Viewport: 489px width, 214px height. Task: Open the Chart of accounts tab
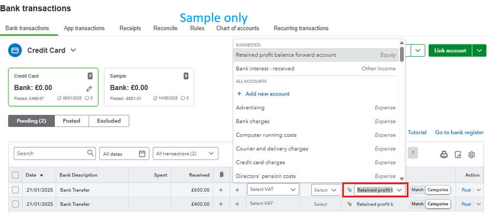point(237,28)
